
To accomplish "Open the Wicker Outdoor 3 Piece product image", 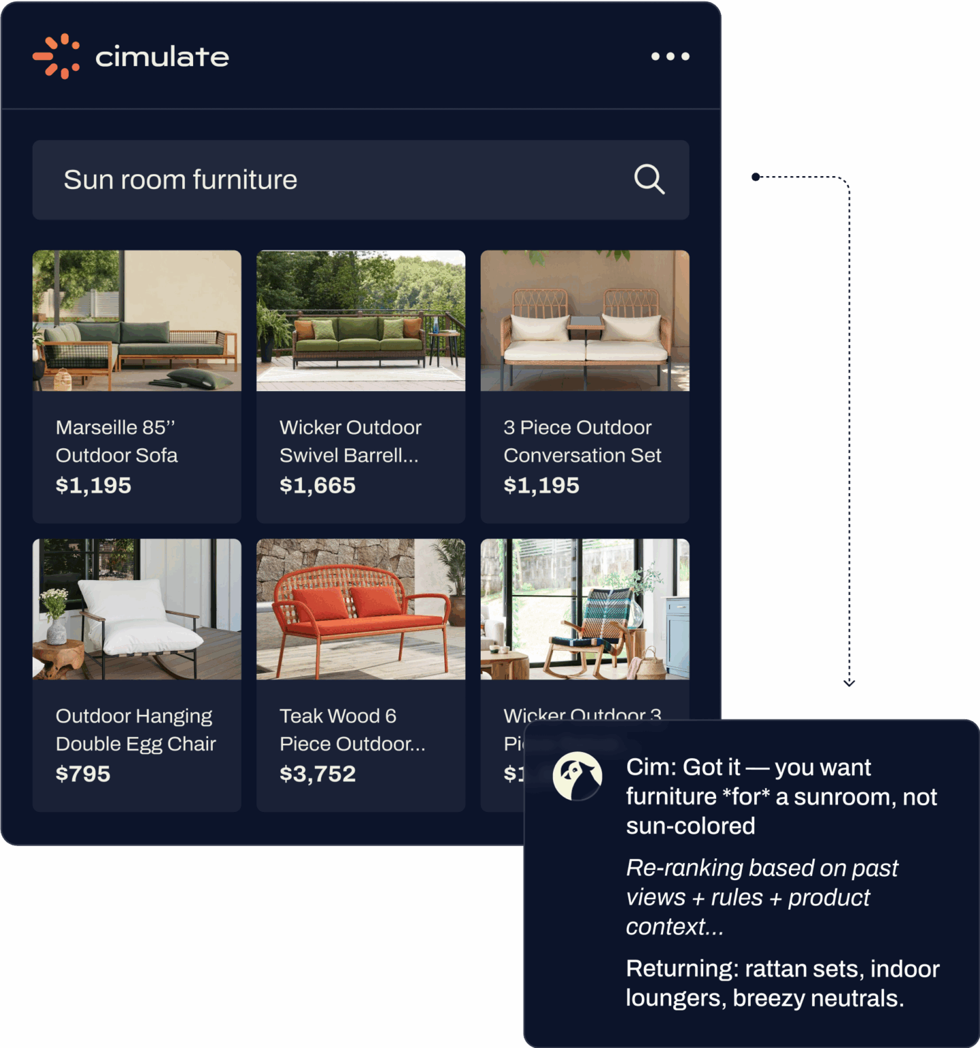I will point(584,610).
